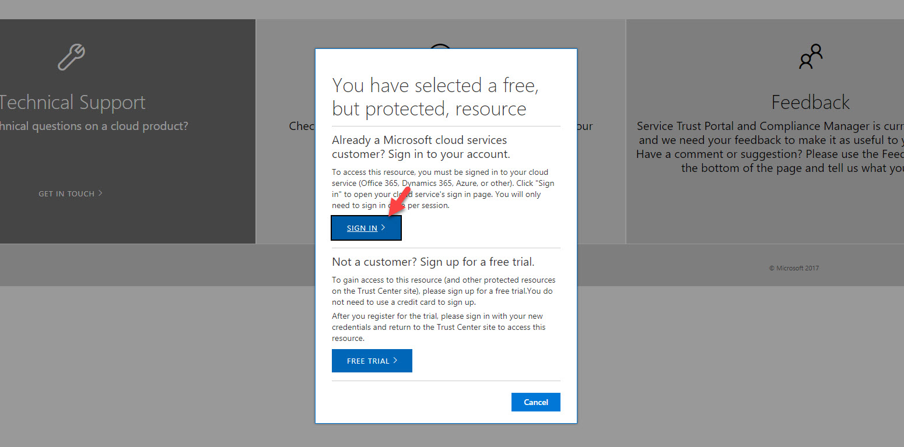
Task: Click the SIGN IN button
Action: tap(366, 228)
